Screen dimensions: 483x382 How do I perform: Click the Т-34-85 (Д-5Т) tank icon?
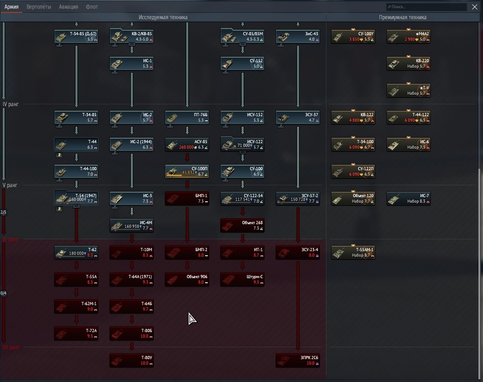coord(61,37)
